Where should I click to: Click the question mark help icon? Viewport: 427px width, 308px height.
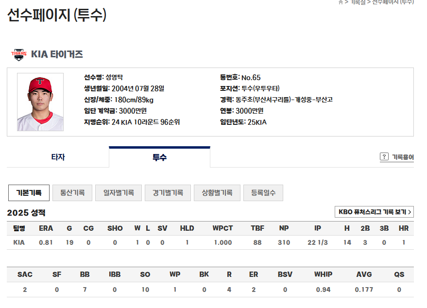click(383, 155)
